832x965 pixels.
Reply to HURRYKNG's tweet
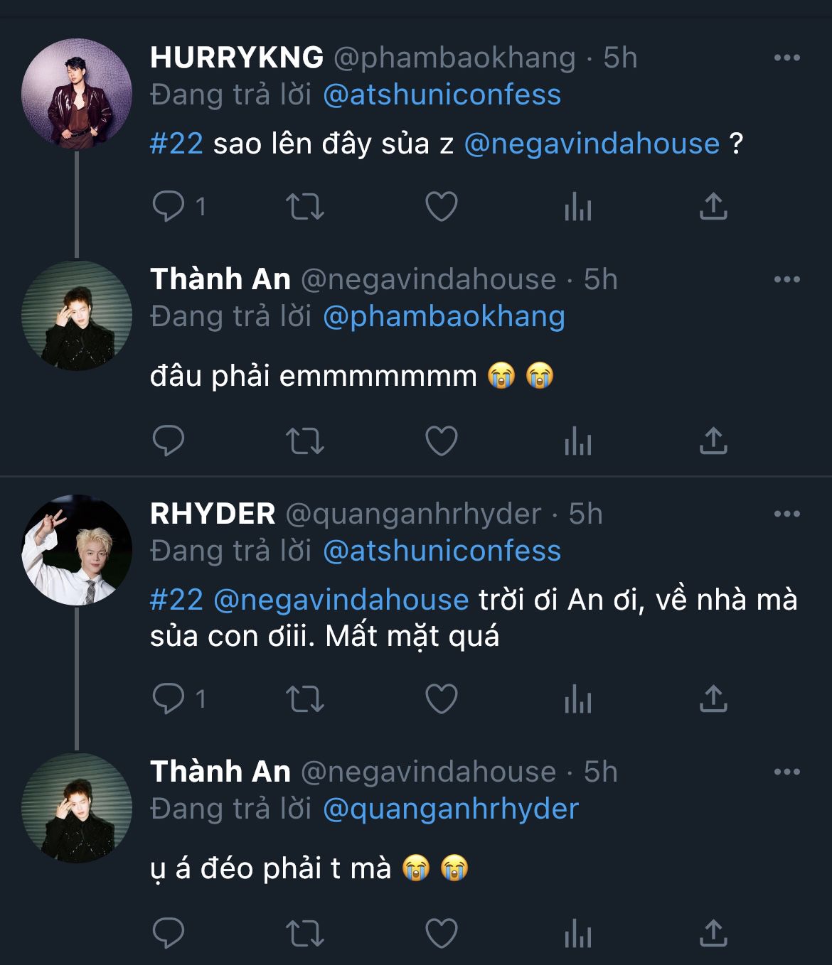tap(169, 207)
